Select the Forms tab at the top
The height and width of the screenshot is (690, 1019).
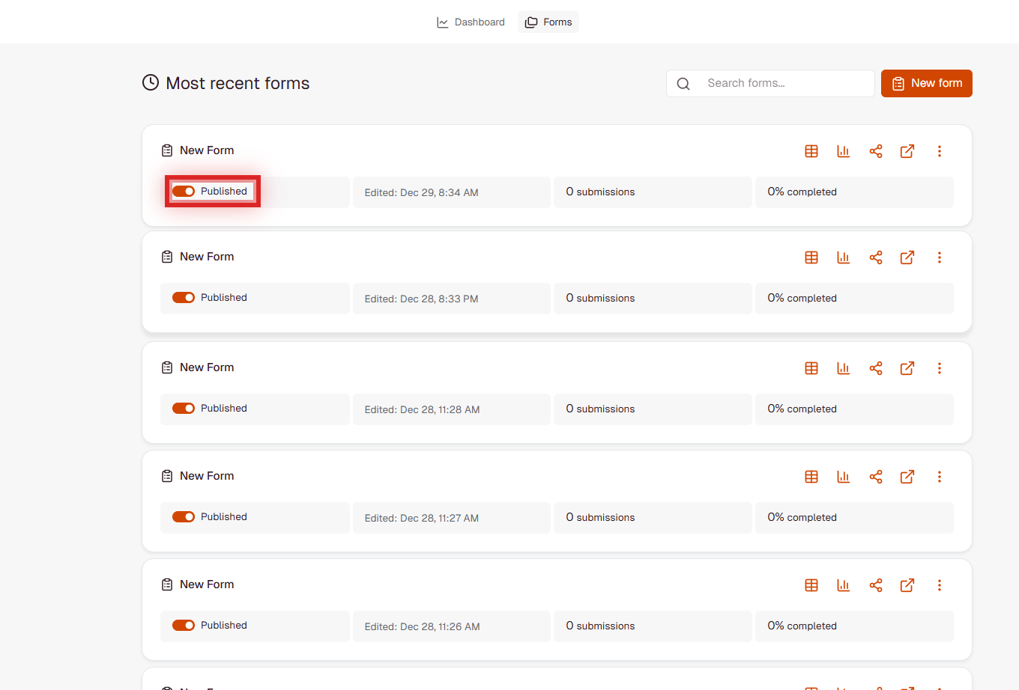pyautogui.click(x=548, y=22)
